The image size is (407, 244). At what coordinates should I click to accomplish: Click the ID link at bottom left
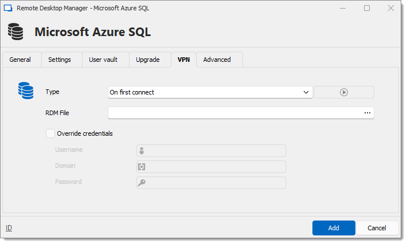[x=9, y=228]
